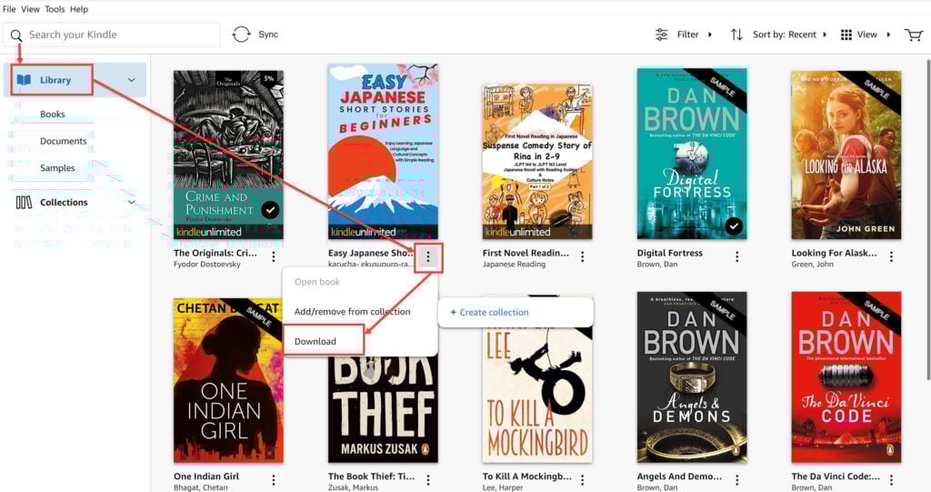The width and height of the screenshot is (931, 492).
Task: Open Angels And Demons cover
Action: tap(692, 377)
